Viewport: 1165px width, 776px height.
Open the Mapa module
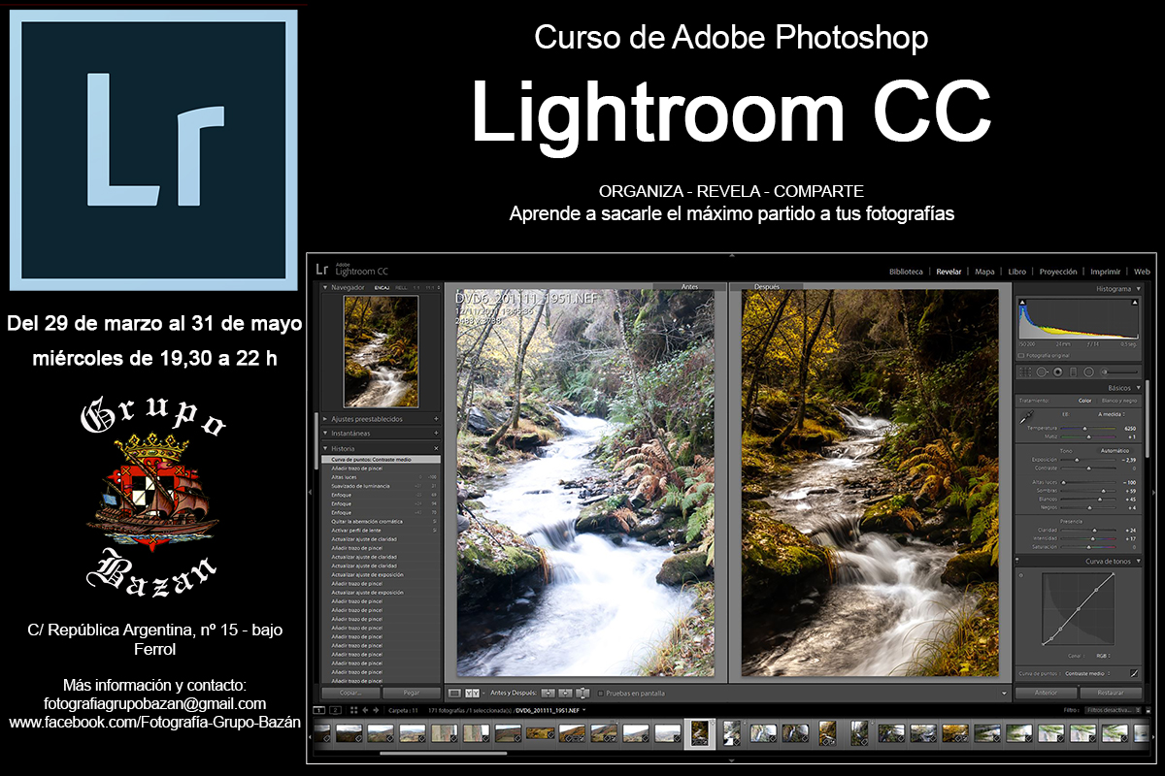pyautogui.click(x=984, y=272)
